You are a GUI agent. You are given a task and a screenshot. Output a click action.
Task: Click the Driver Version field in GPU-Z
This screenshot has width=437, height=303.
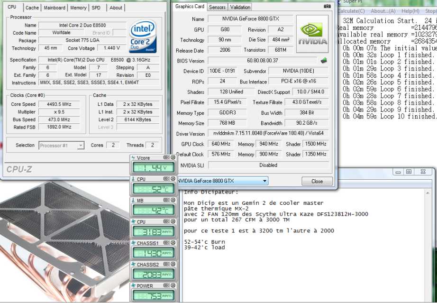tap(268, 133)
